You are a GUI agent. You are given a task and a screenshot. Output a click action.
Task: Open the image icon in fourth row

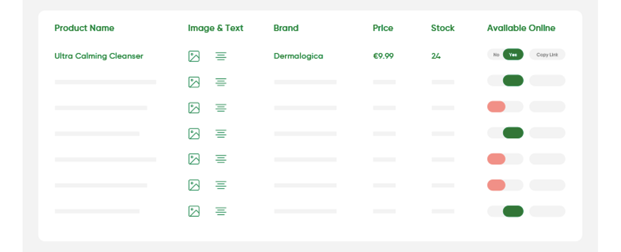click(194, 134)
